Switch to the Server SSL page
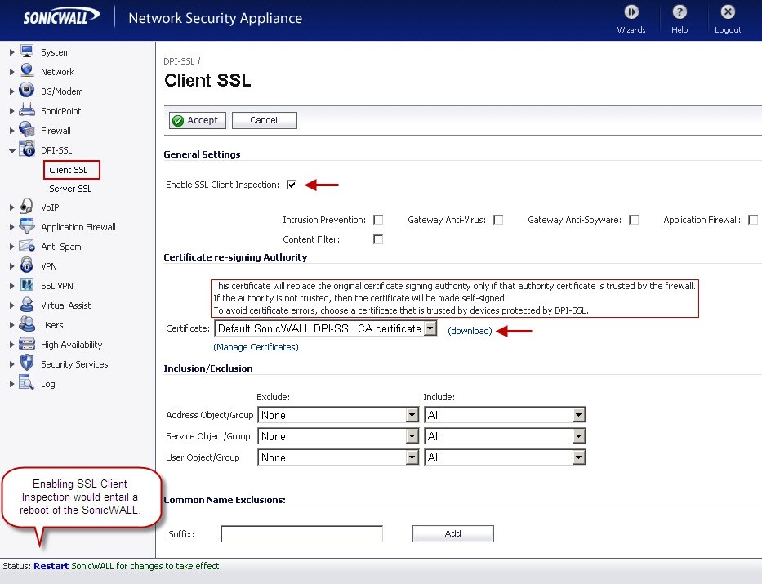This screenshot has width=762, height=584. (69, 188)
